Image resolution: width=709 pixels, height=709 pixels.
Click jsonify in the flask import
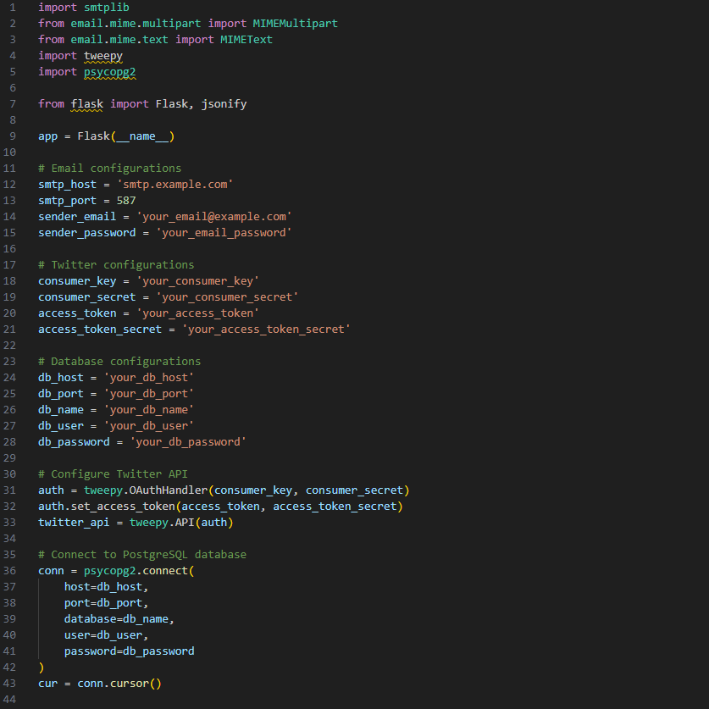pyautogui.click(x=224, y=104)
